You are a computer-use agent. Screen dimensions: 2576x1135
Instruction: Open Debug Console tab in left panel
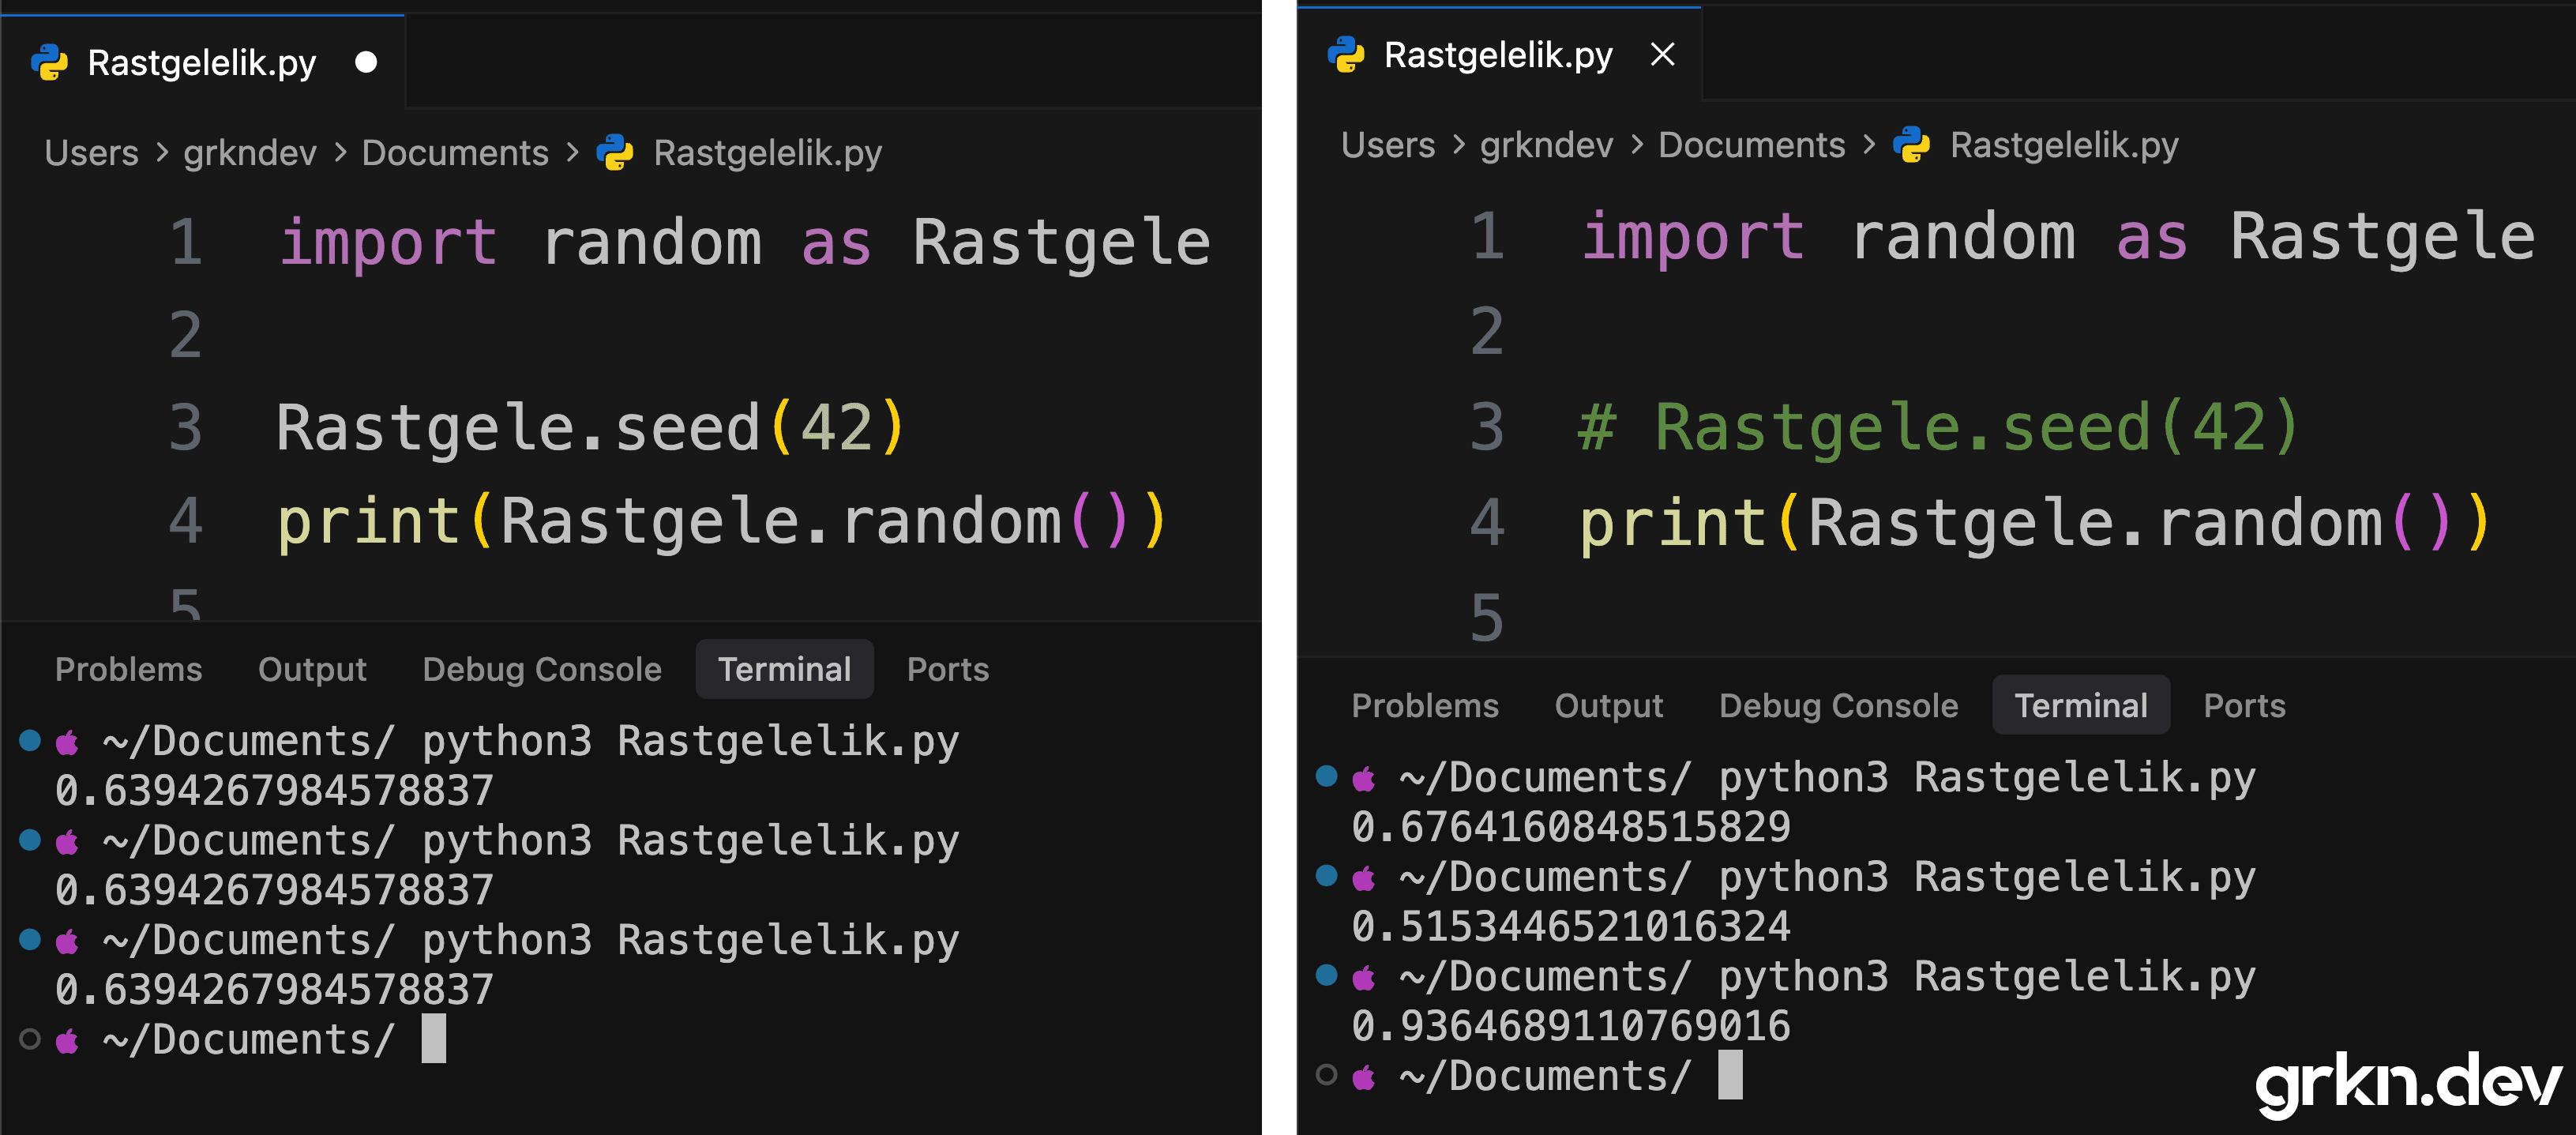click(x=542, y=669)
